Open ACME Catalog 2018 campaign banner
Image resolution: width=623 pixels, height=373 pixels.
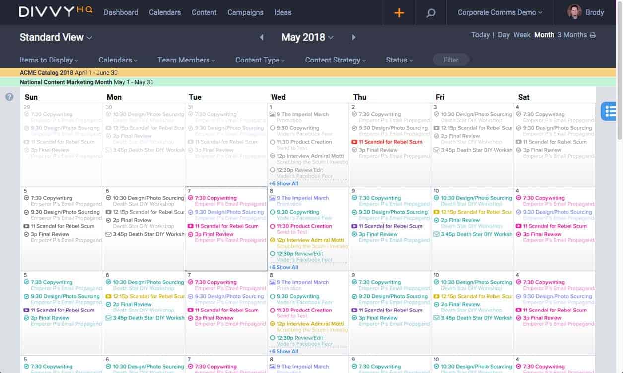[x=308, y=73]
